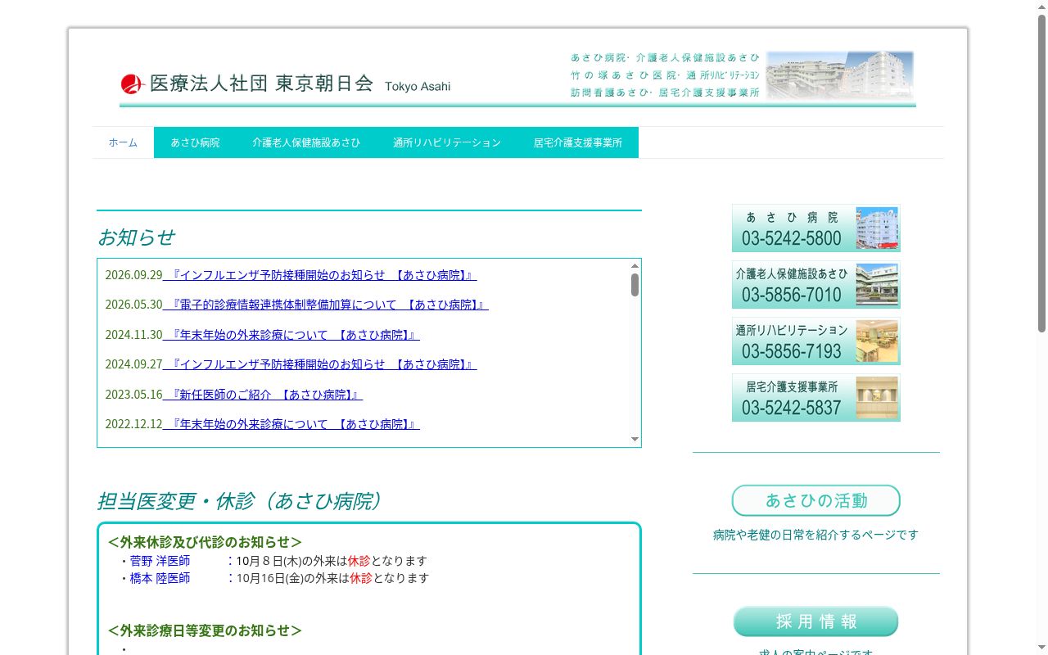This screenshot has width=1048, height=655.
Task: Go to the 通所リハビリテーション tab
Action: click(x=447, y=142)
